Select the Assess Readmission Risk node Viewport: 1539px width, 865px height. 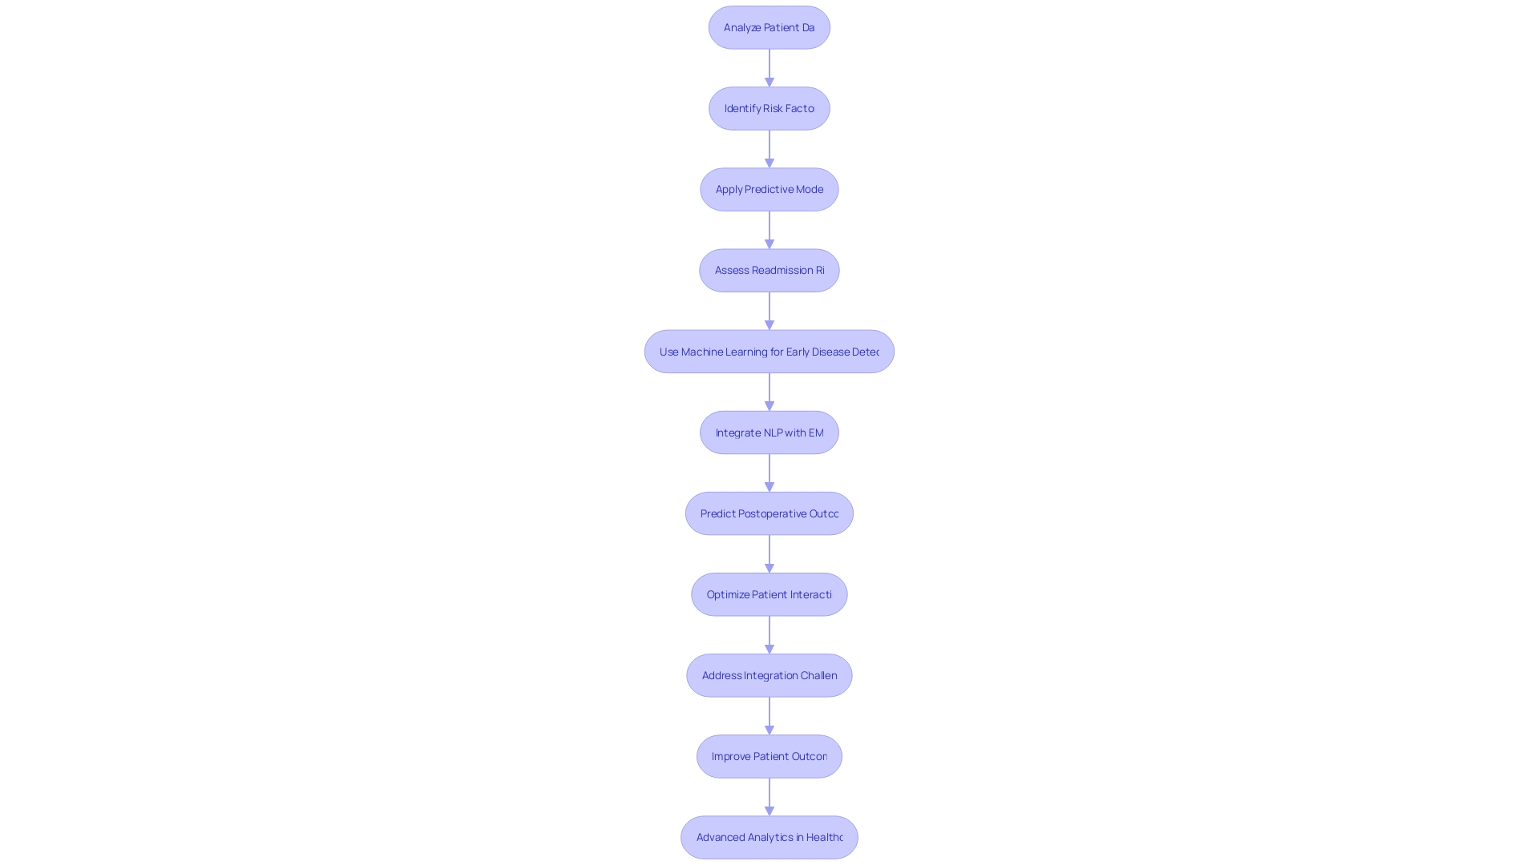point(769,269)
